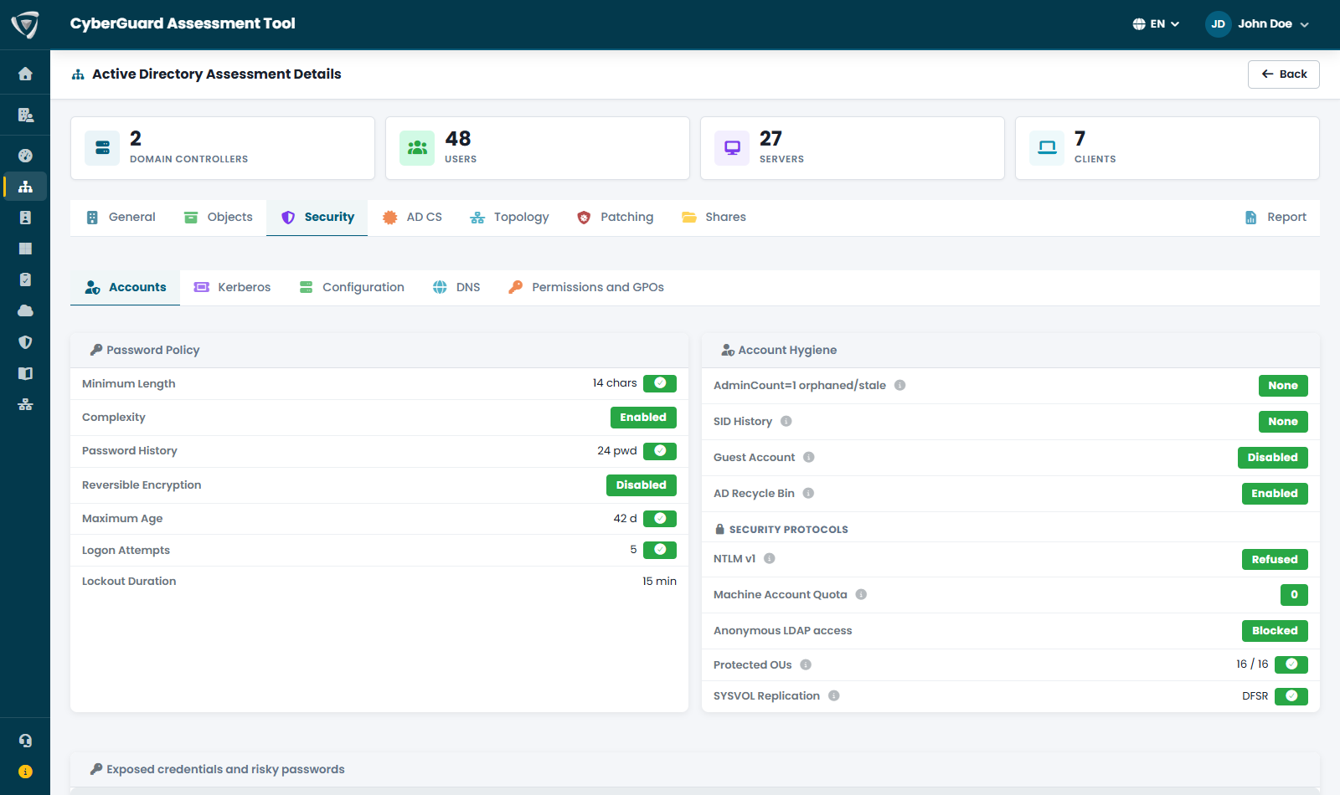Screen dimensions: 1340x795
Task: Open the AD CS tab
Action: [412, 218]
